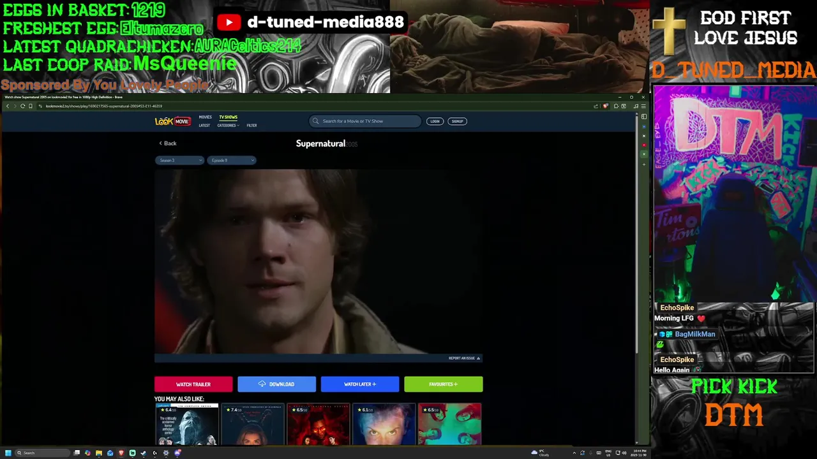Click the BagMilkMan chat username

point(694,334)
